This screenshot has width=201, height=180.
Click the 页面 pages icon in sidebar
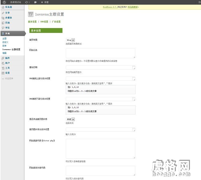tap(3, 23)
